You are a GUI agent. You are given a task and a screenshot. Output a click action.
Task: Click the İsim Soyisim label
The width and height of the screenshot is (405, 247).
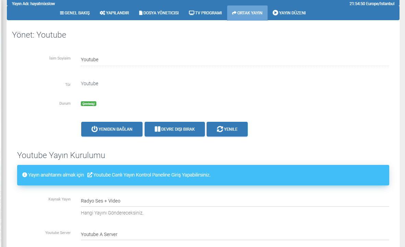pyautogui.click(x=60, y=58)
